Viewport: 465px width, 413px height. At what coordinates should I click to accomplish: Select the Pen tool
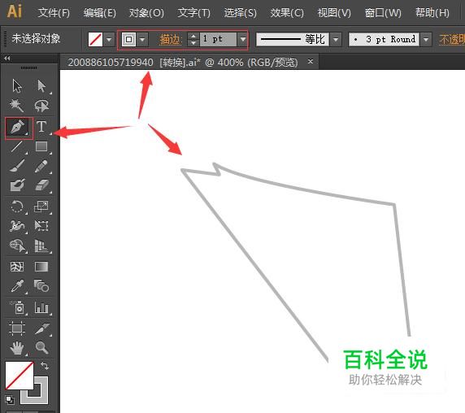[19, 128]
